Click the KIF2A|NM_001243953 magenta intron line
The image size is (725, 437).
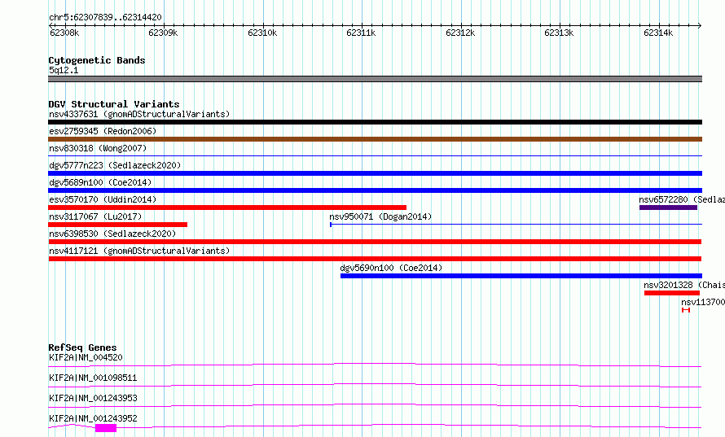375,405
